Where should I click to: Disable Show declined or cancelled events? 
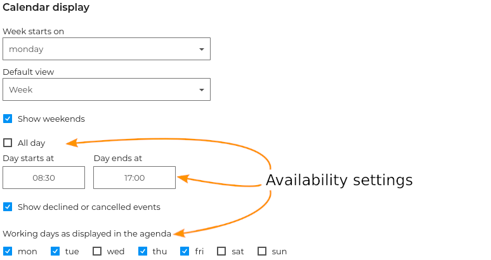tap(8, 207)
